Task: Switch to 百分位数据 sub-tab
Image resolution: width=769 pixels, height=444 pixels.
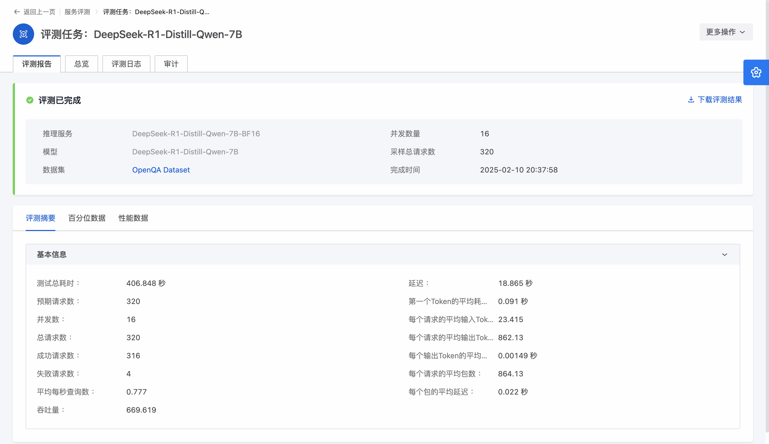Action: (87, 218)
